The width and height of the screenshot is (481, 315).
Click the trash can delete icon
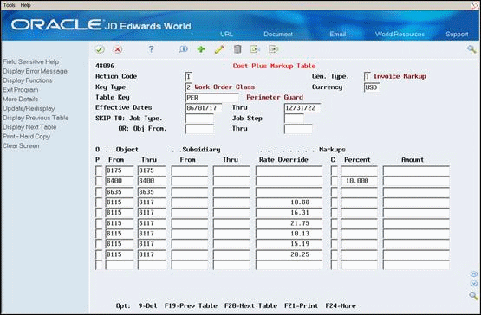pos(237,49)
